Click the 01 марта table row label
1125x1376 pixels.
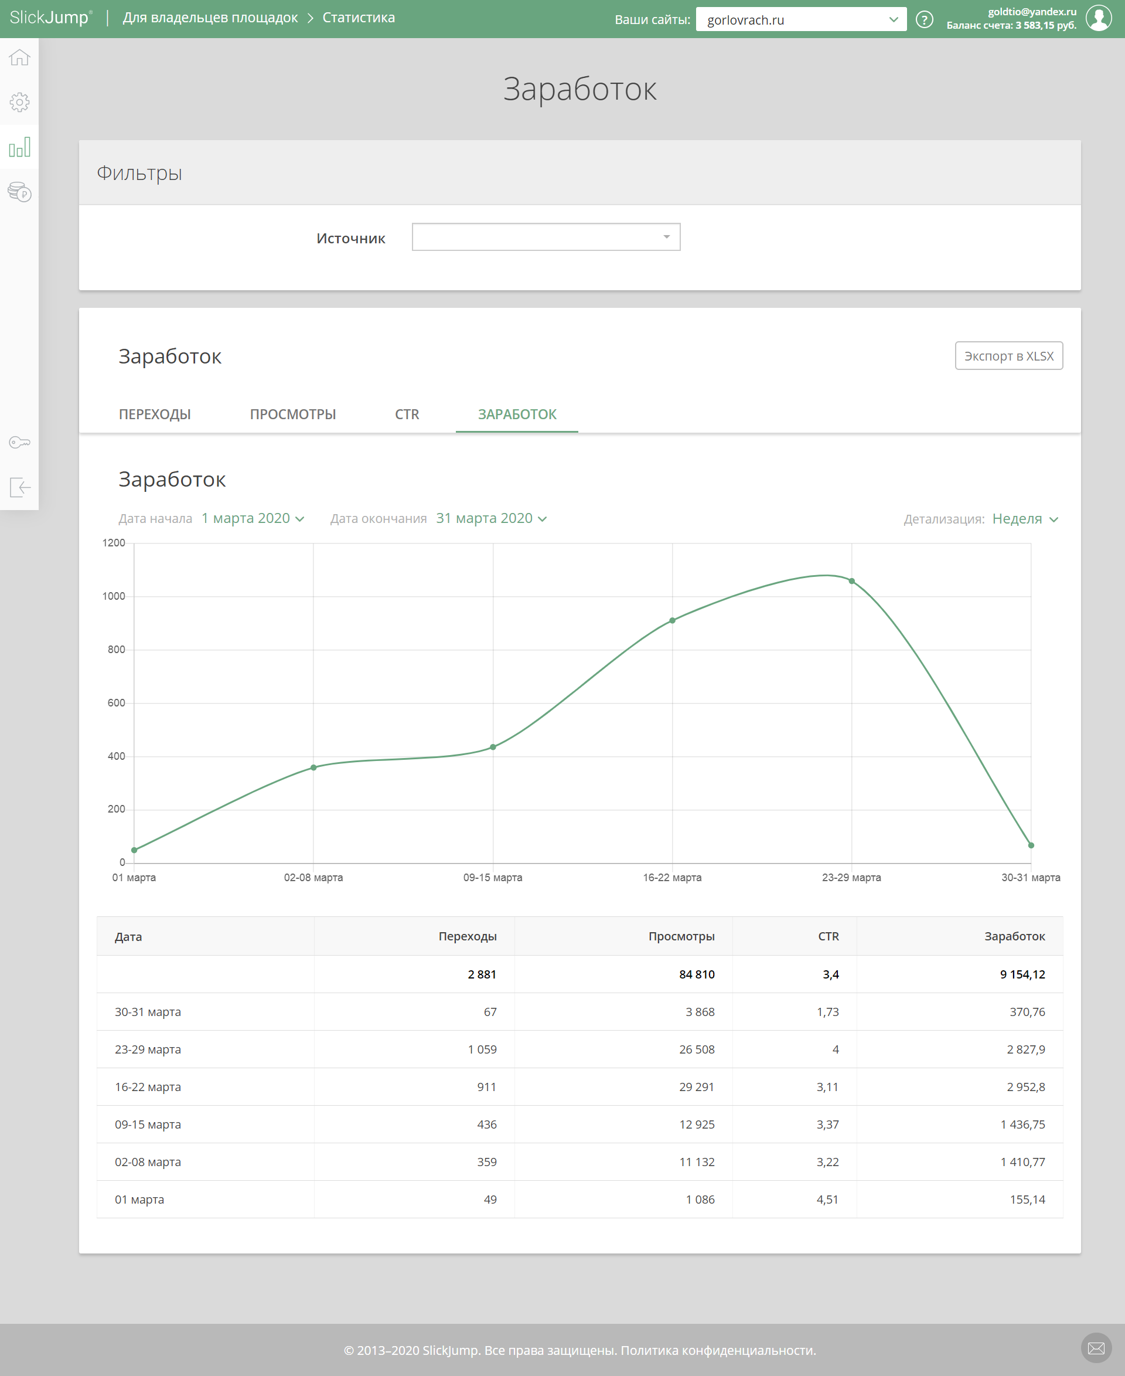pos(139,1200)
